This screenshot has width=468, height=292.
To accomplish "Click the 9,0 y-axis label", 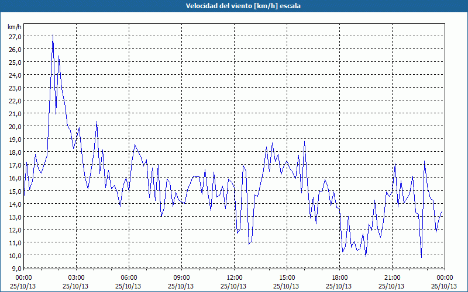I will (16, 269).
